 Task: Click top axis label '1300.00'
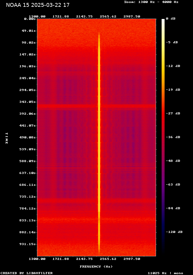coord(37,17)
